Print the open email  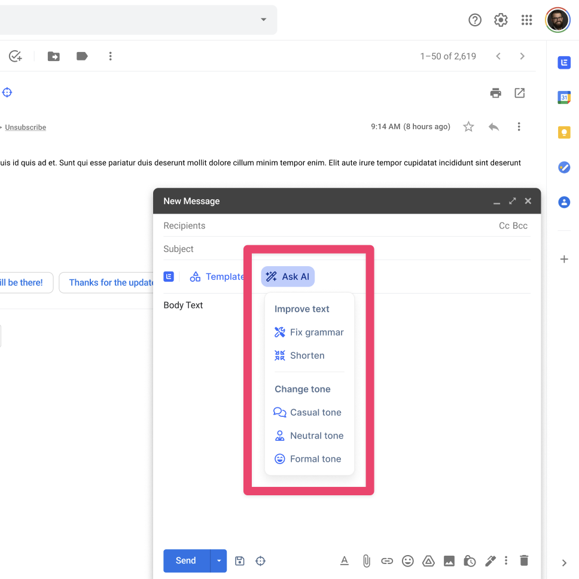(495, 93)
